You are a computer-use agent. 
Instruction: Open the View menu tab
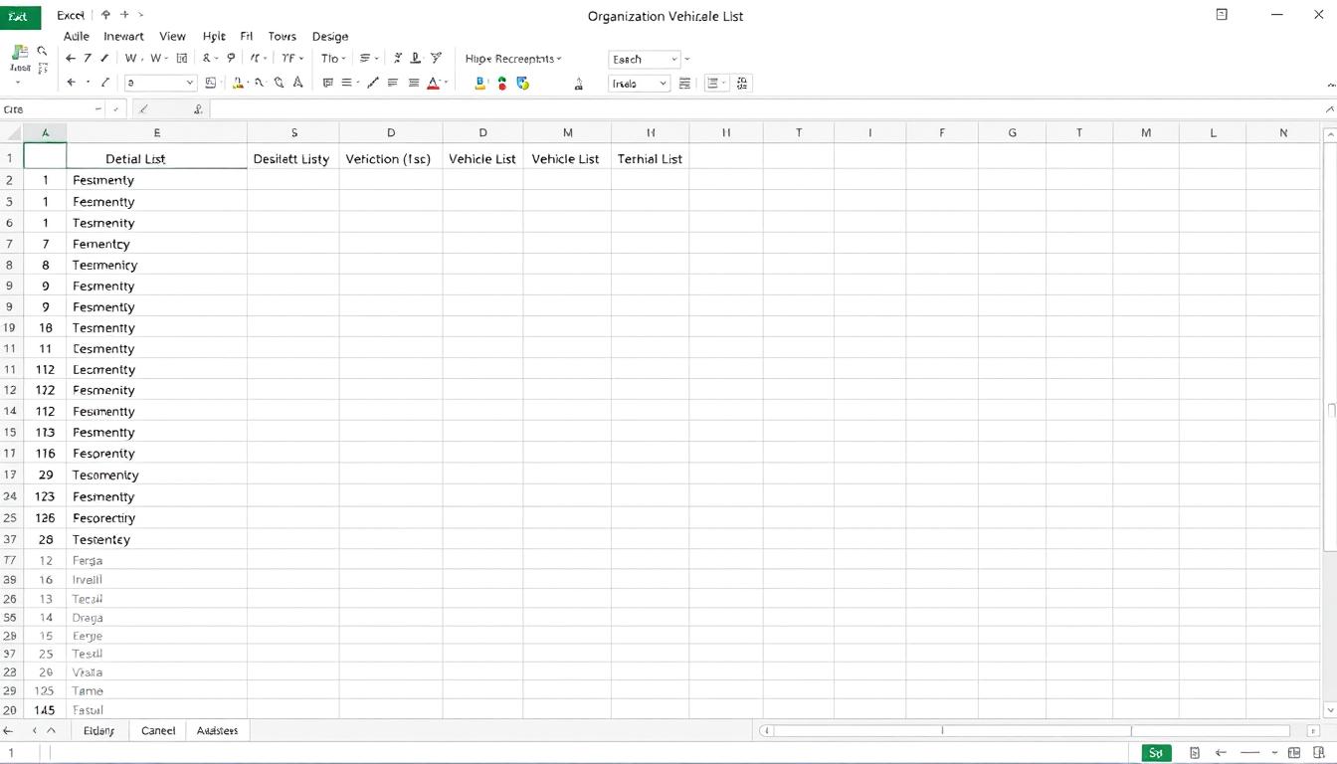click(172, 36)
